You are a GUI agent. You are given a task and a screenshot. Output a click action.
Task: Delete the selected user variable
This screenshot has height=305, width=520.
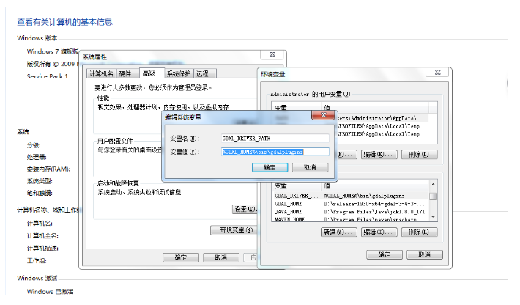click(x=419, y=155)
